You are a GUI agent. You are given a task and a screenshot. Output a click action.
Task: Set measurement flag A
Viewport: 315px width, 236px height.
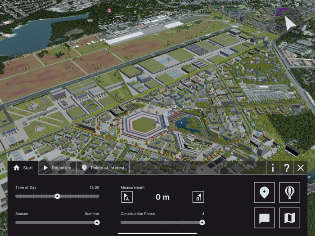click(127, 197)
